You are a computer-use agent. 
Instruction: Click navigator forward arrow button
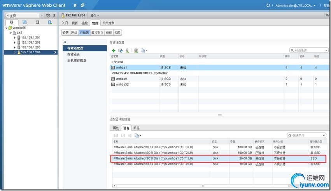tap(42, 16)
